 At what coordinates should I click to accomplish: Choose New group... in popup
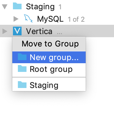49,57
